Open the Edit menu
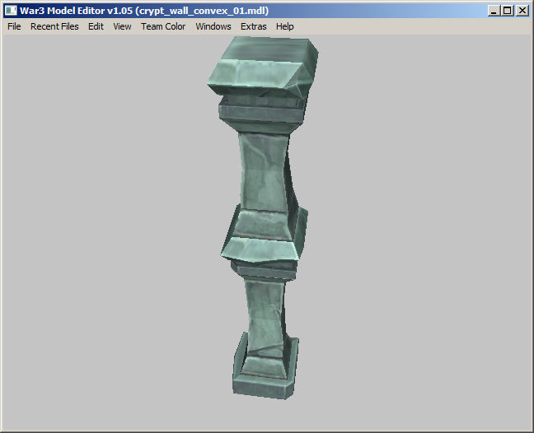 coord(96,26)
